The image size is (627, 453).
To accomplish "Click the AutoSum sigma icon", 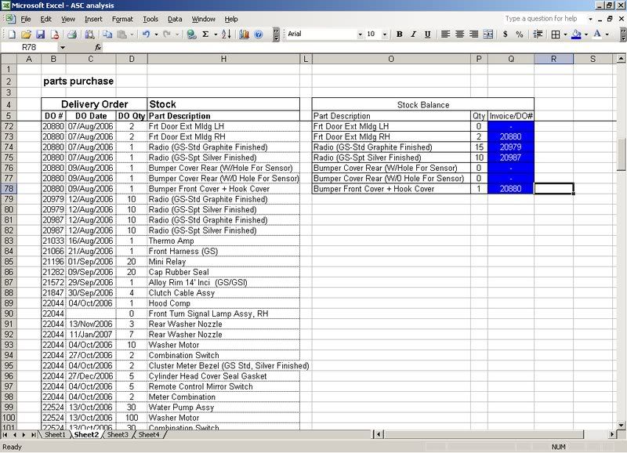I will tap(206, 34).
